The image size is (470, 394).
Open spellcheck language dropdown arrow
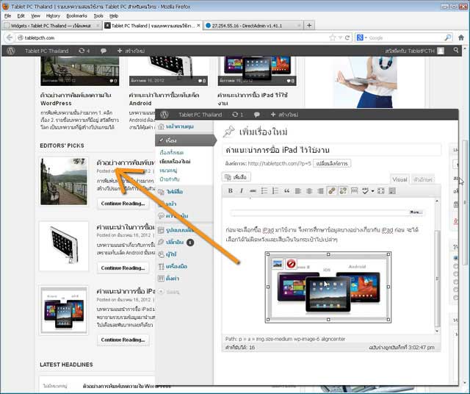click(372, 191)
